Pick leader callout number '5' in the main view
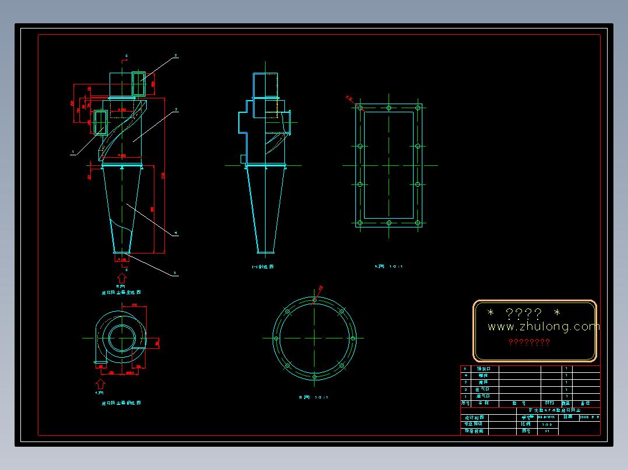The width and height of the screenshot is (628, 470). tap(175, 273)
